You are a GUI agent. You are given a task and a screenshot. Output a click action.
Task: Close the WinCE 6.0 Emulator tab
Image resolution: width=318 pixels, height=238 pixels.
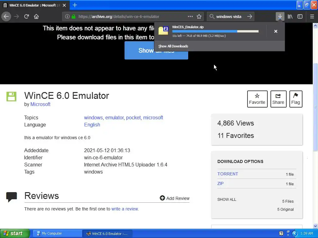click(x=64, y=5)
